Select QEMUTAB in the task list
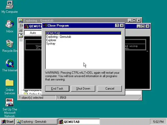The image size is (167, 125). point(83,33)
